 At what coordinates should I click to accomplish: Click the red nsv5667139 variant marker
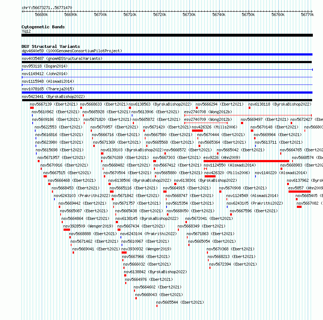[32, 108]
